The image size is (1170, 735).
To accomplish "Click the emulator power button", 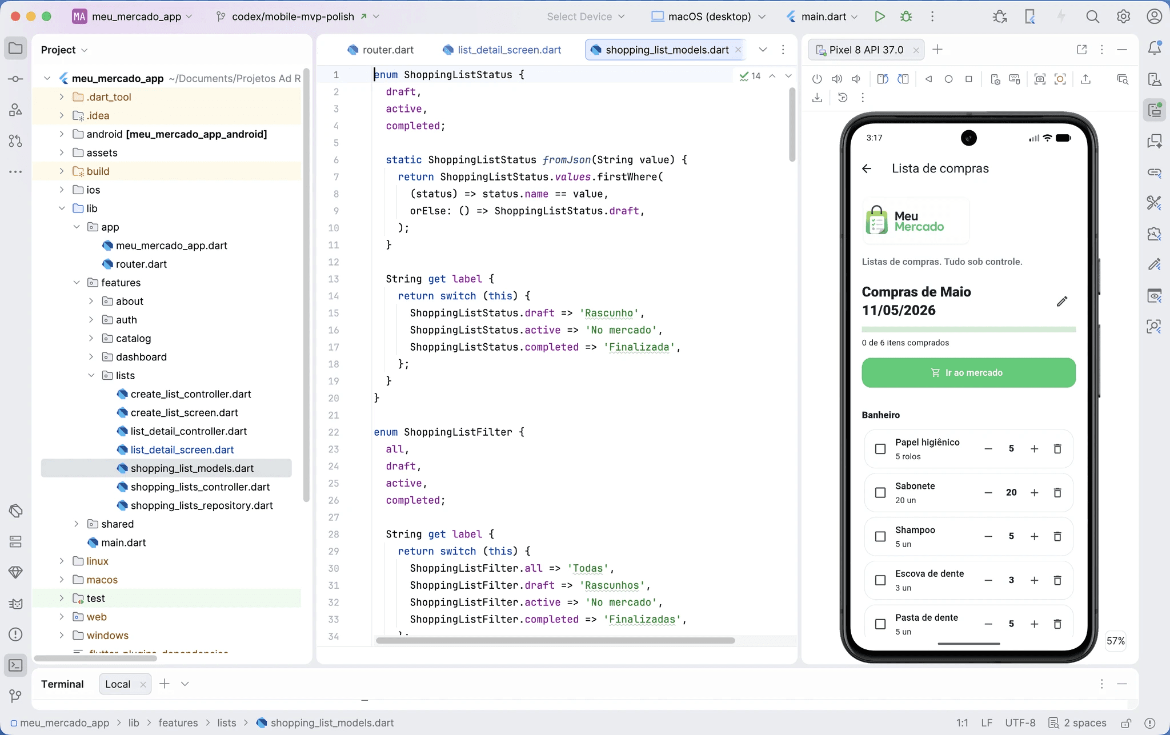I will pos(817,79).
